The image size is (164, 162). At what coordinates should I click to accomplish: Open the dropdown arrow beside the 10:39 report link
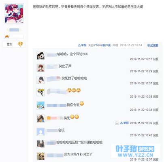[117, 123]
